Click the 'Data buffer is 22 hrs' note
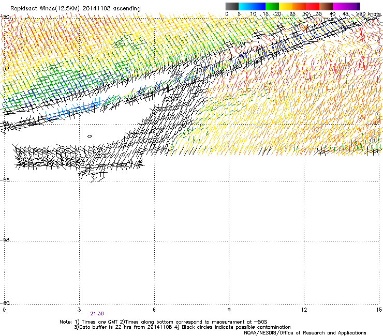 (182, 327)
